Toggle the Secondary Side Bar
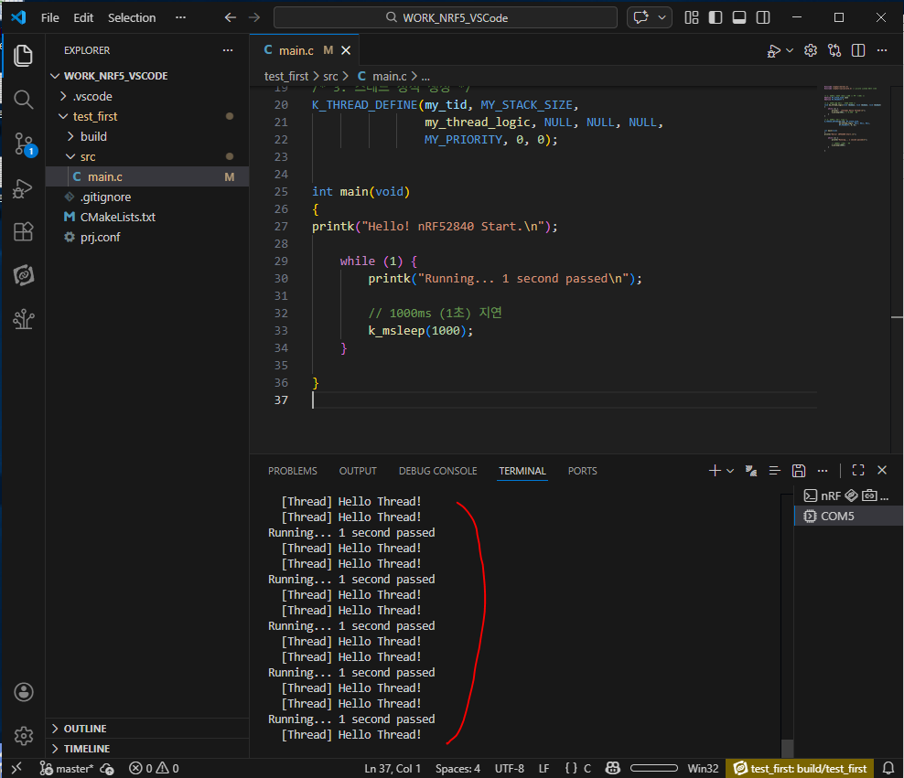This screenshot has width=904, height=778. point(763,17)
